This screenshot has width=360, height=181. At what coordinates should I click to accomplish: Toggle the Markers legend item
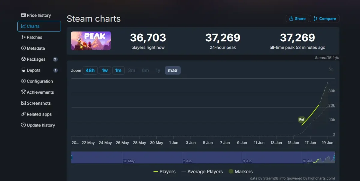click(241, 172)
